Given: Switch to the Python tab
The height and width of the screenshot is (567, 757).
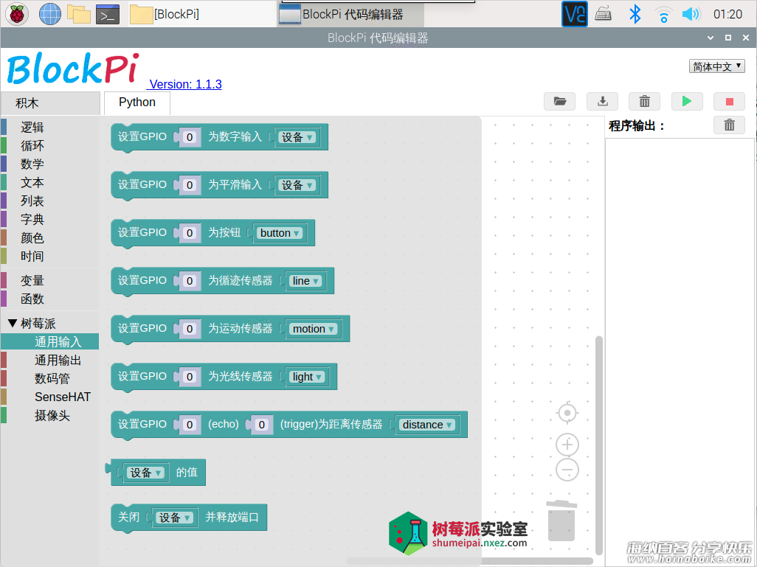Looking at the screenshot, I should coord(137,102).
